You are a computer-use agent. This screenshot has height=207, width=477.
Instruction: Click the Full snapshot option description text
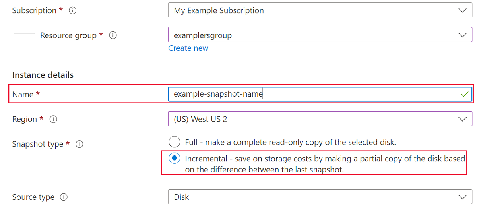[x=290, y=142]
